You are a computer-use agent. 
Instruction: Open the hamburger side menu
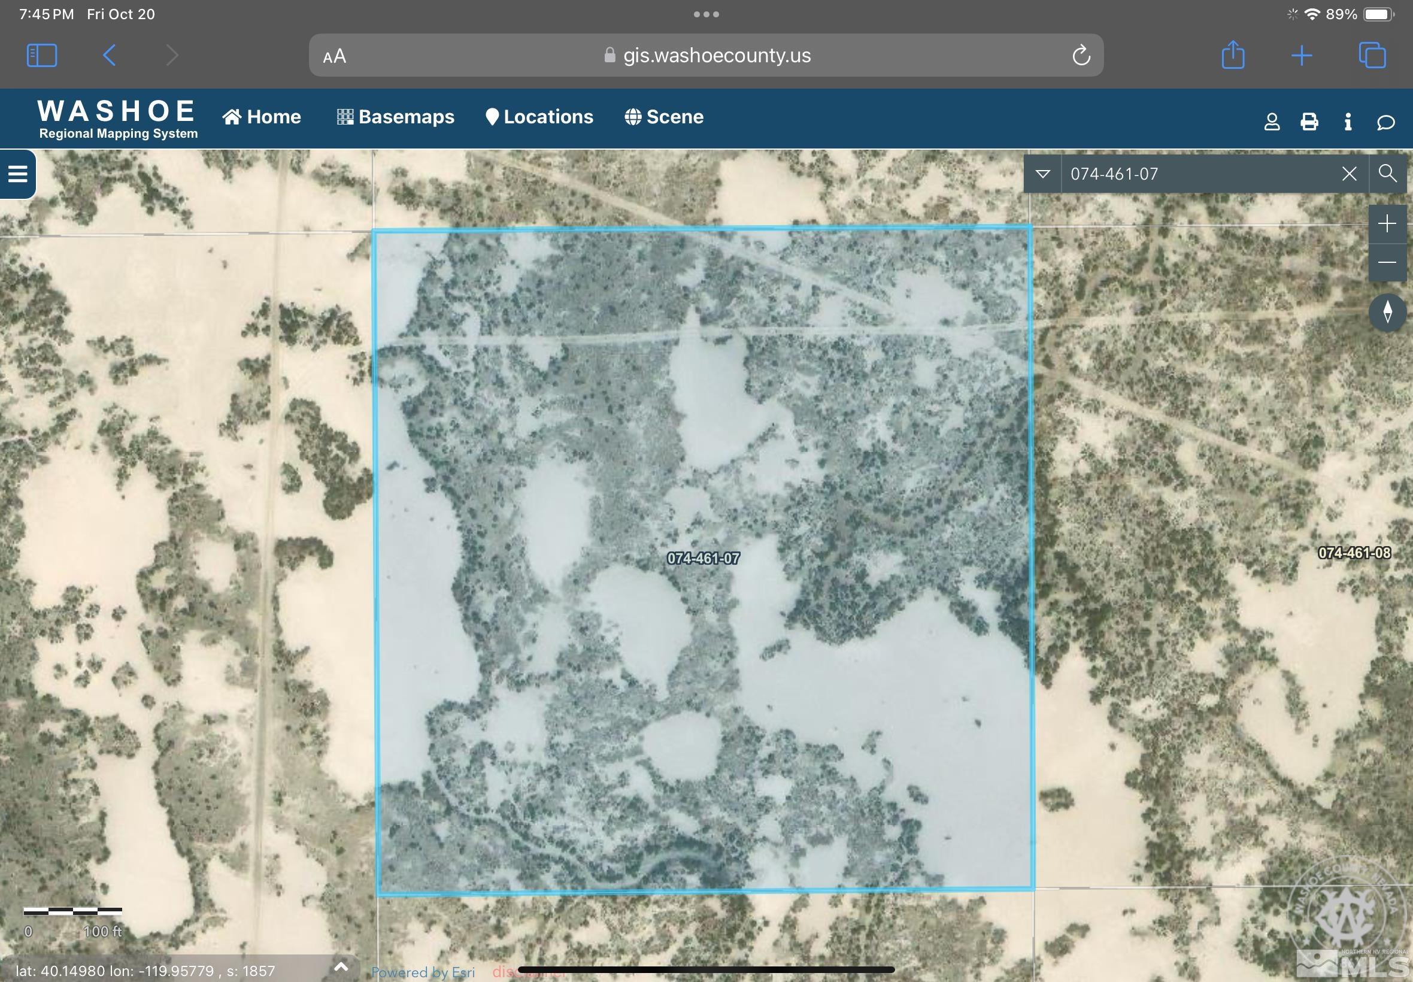point(17,174)
